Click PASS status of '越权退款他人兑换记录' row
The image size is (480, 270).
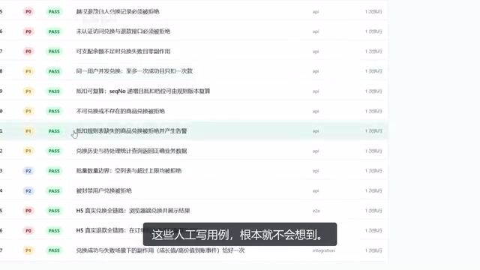coord(54,12)
